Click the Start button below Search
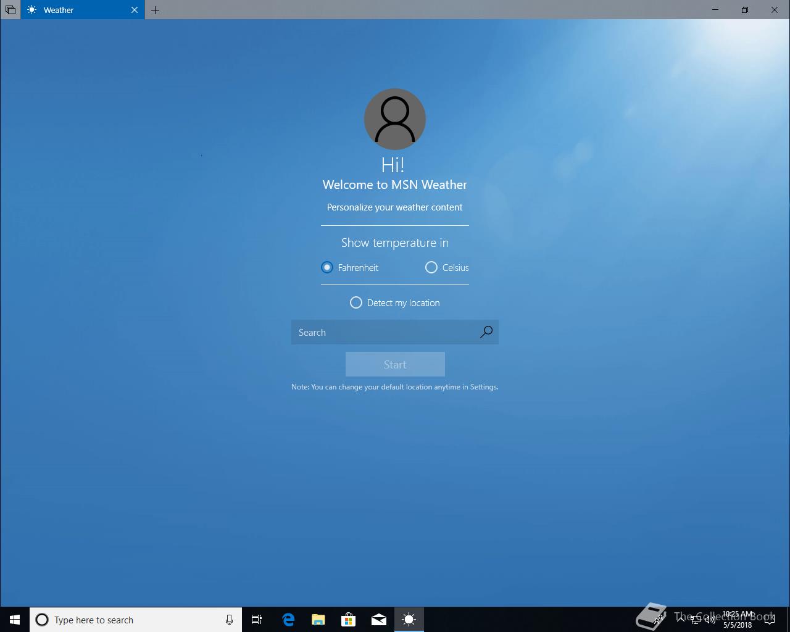Viewport: 790px width, 632px height. (395, 364)
